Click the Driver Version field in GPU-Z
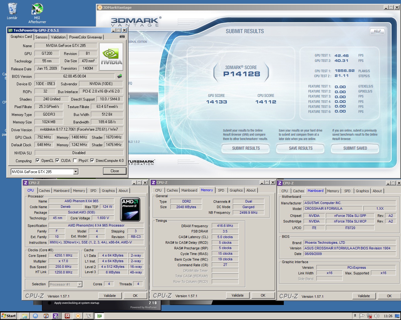Image resolution: width=401 pixels, height=320 pixels. [x=79, y=129]
